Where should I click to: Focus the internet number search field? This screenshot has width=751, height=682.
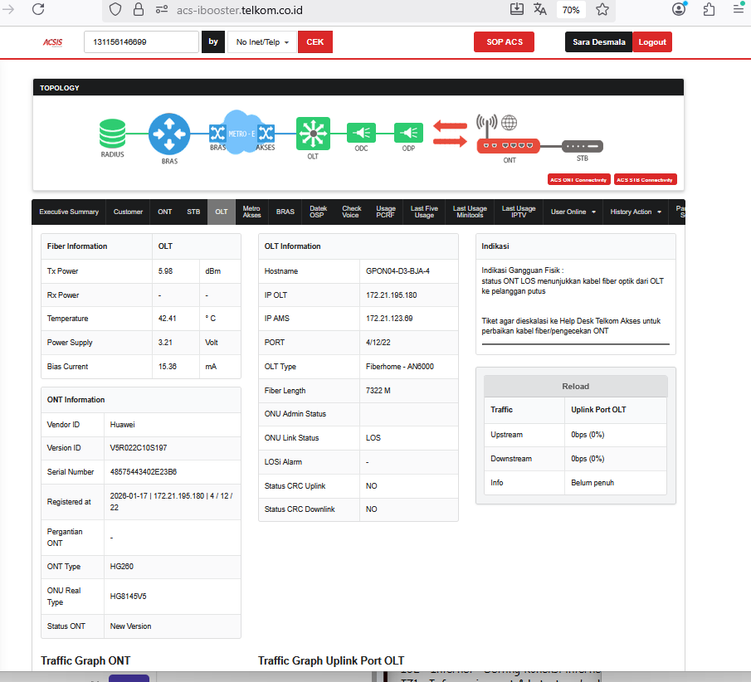pos(141,42)
